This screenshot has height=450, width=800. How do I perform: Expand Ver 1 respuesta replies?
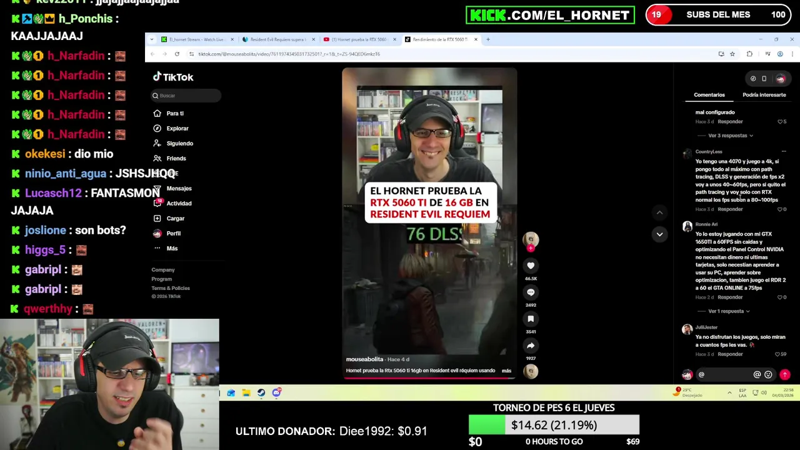pyautogui.click(x=728, y=311)
